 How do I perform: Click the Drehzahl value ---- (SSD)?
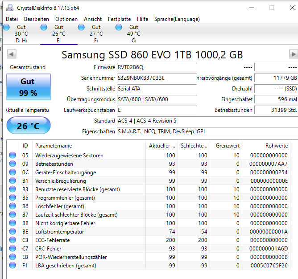click(x=276, y=89)
